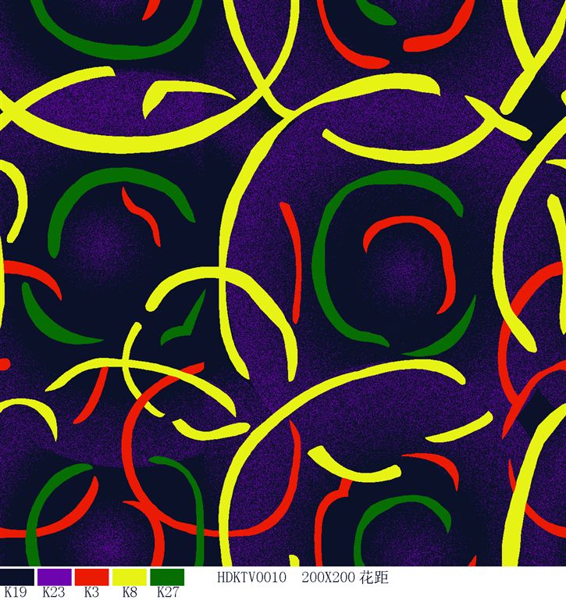Select the green K27 color swatch
This screenshot has width=566, height=600.
[166, 577]
